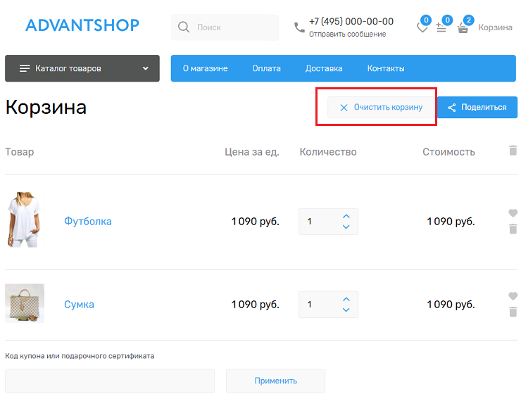This screenshot has width=521, height=401.
Task: Click the shopping cart basket icon
Action: pyautogui.click(x=463, y=28)
